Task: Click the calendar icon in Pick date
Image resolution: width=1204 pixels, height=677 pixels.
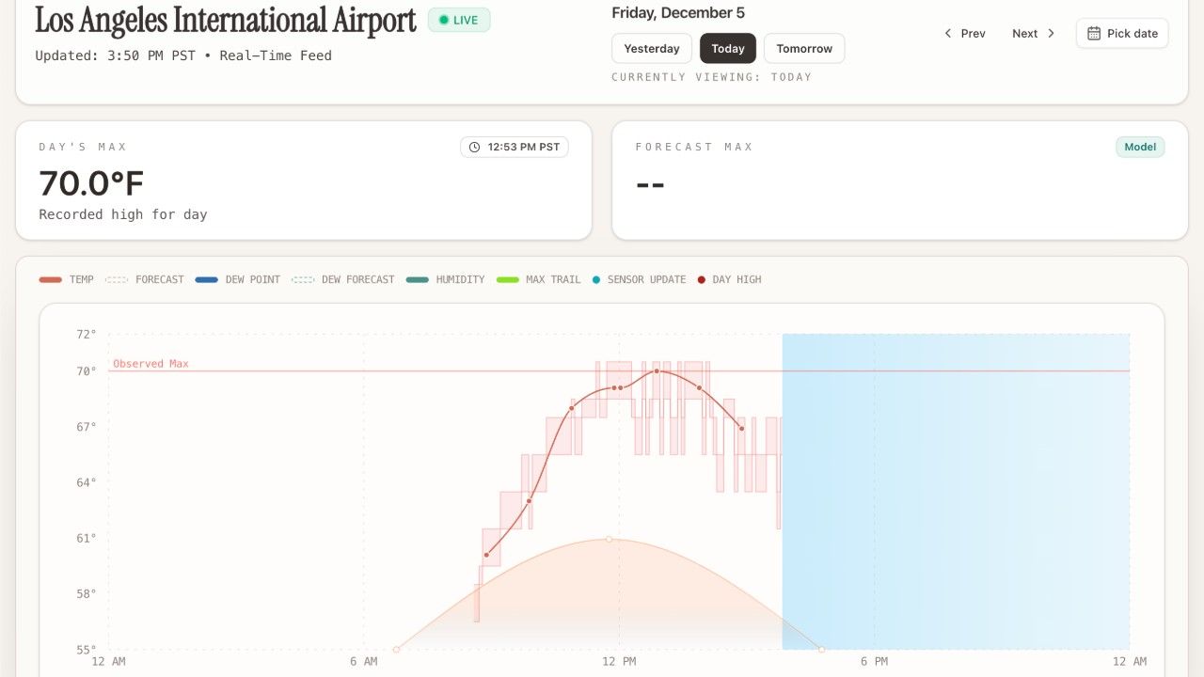Action: point(1094,33)
